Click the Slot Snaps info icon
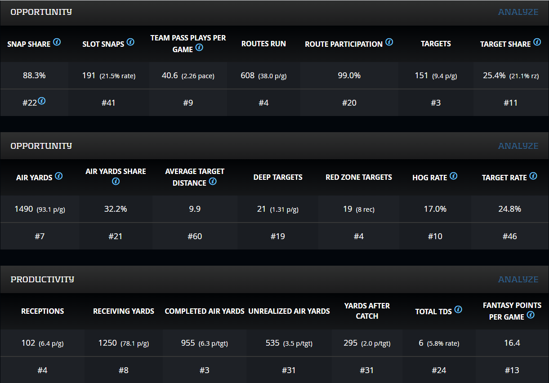The height and width of the screenshot is (383, 549). pyautogui.click(x=130, y=42)
